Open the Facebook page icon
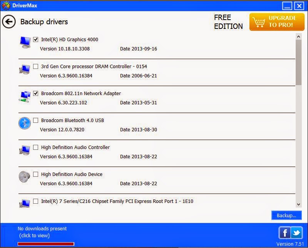Image resolution: width=308 pixels, height=248 pixels. point(285,233)
